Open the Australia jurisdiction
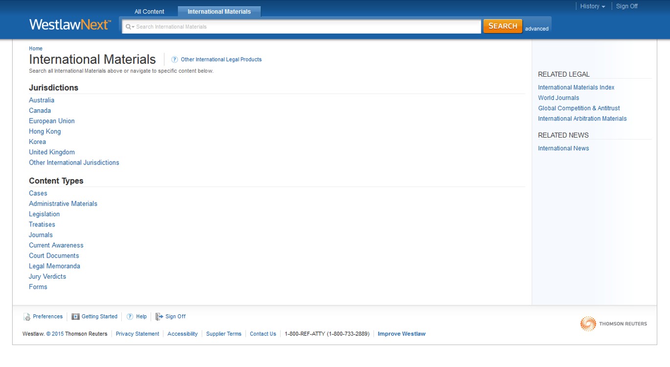This screenshot has width=670, height=367. pos(42,100)
